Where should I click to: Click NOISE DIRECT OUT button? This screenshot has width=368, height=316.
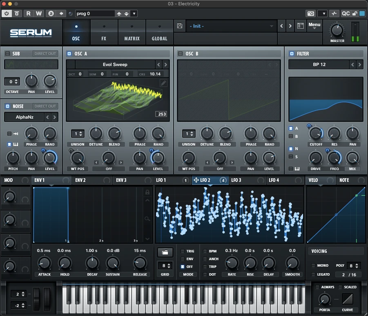[45, 106]
